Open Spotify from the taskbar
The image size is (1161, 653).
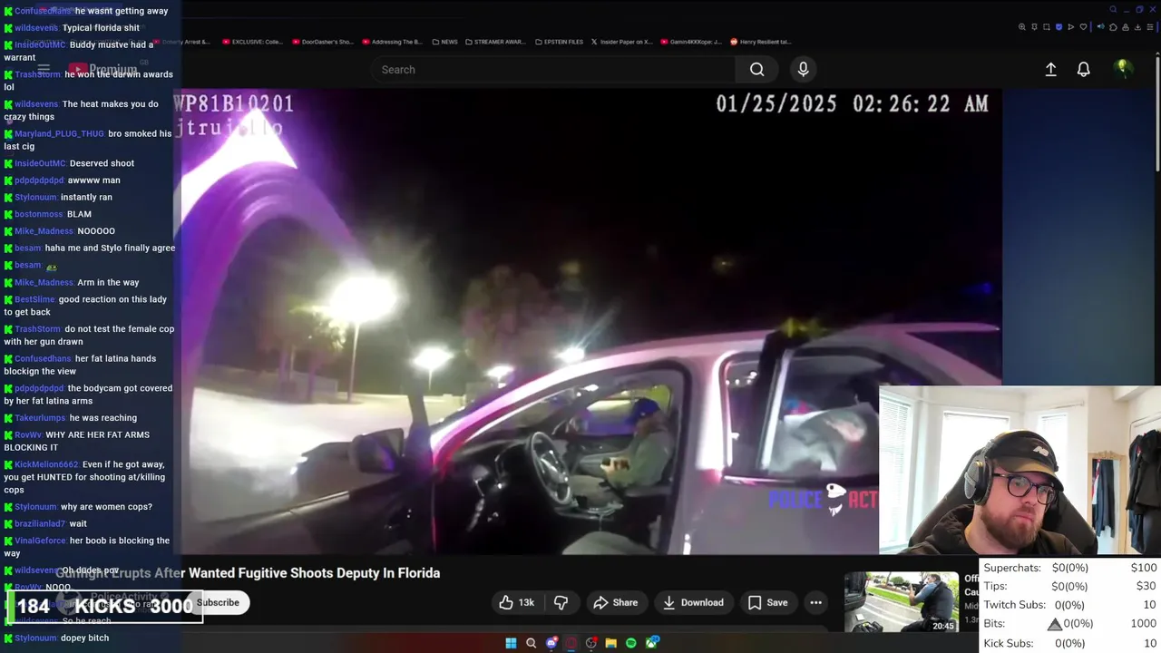(631, 643)
